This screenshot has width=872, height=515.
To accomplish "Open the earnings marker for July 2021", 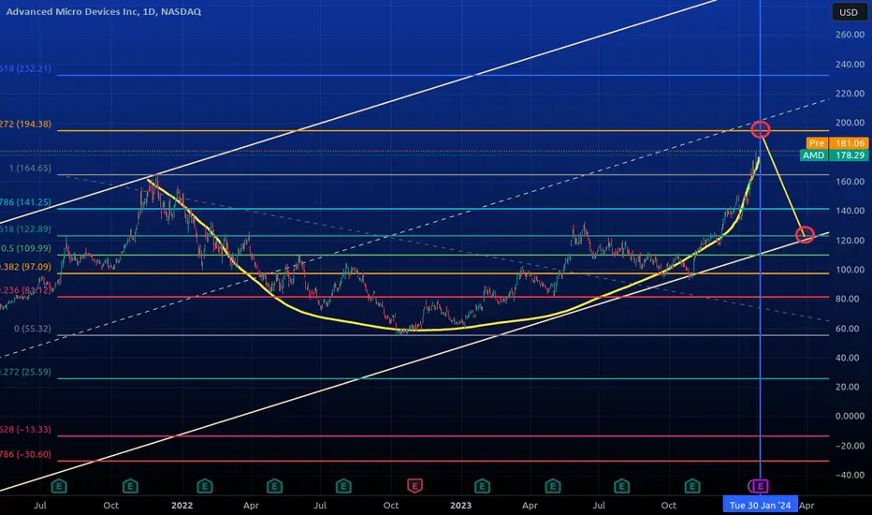I will 59,486.
